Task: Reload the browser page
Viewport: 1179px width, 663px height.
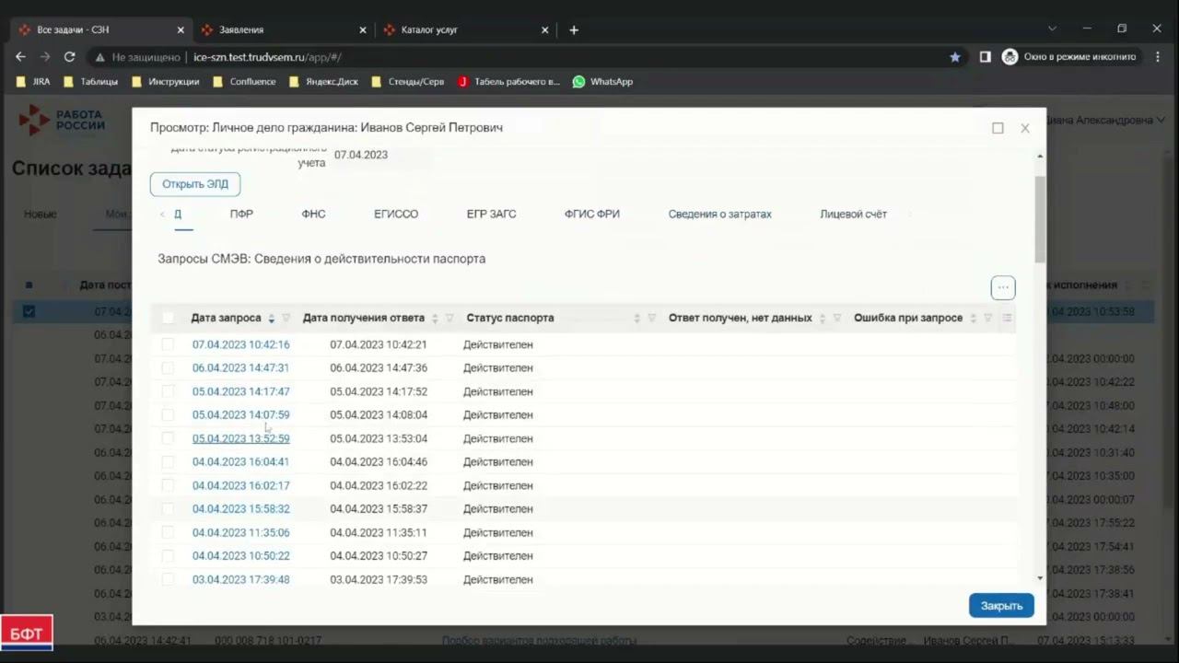Action: point(69,57)
